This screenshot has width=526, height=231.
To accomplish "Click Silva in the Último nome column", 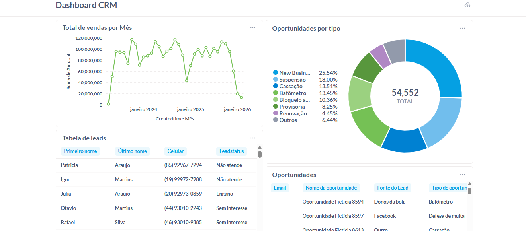I will pos(120,222).
